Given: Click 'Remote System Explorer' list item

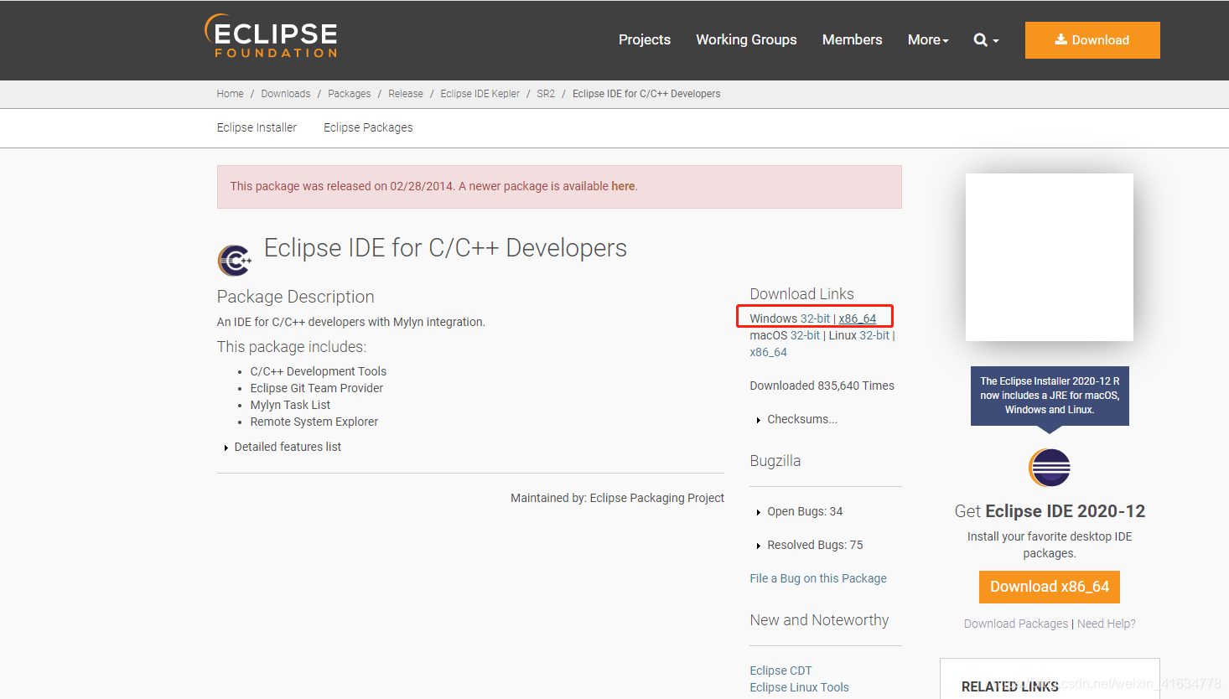Looking at the screenshot, I should (x=314, y=422).
